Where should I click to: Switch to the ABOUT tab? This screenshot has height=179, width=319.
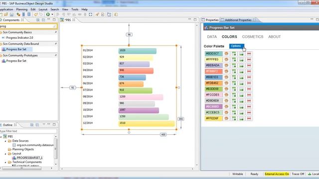[275, 37]
